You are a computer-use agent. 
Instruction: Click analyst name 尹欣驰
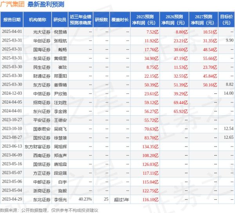pyautogui.click(x=60, y=94)
